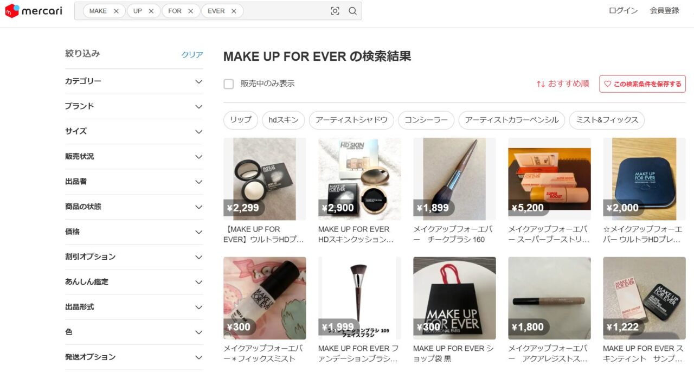Expand the 商品の状態 filter
This screenshot has width=694, height=372.
[134, 207]
